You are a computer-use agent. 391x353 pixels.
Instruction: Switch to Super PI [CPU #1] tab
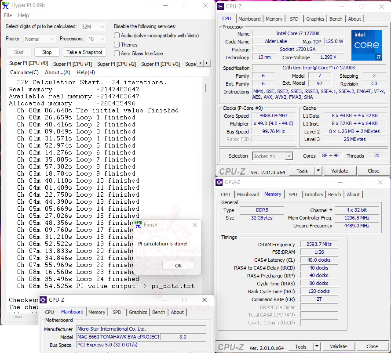(x=73, y=64)
